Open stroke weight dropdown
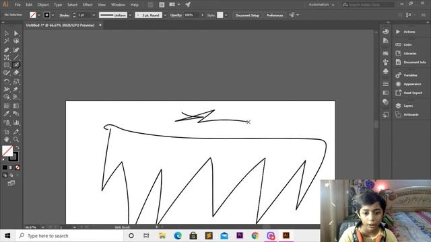The image size is (431, 242). pyautogui.click(x=94, y=15)
